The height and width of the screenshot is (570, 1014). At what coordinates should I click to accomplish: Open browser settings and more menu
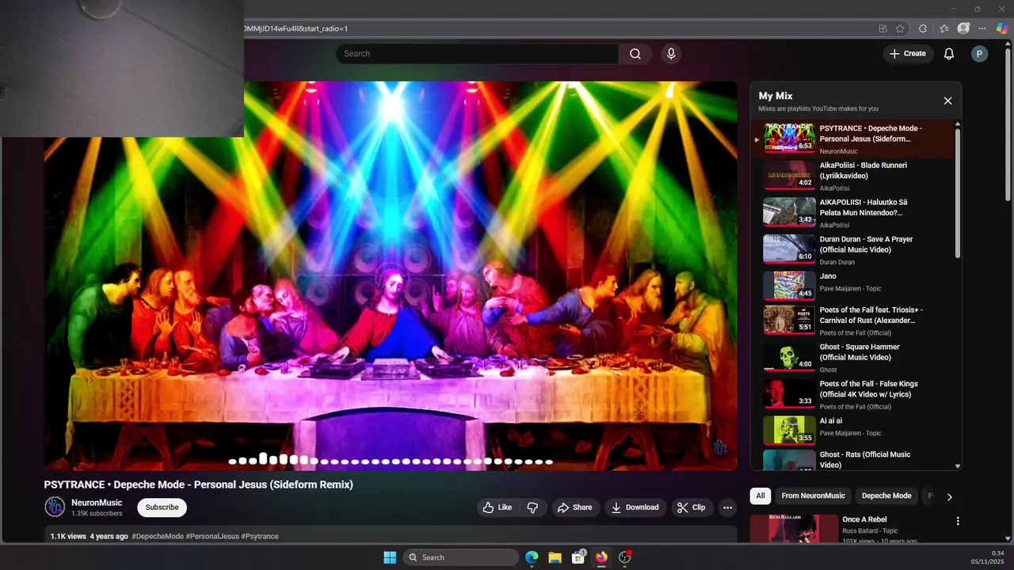(x=983, y=28)
